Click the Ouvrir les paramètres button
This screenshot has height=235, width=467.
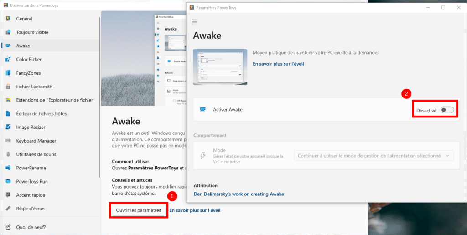coord(139,210)
